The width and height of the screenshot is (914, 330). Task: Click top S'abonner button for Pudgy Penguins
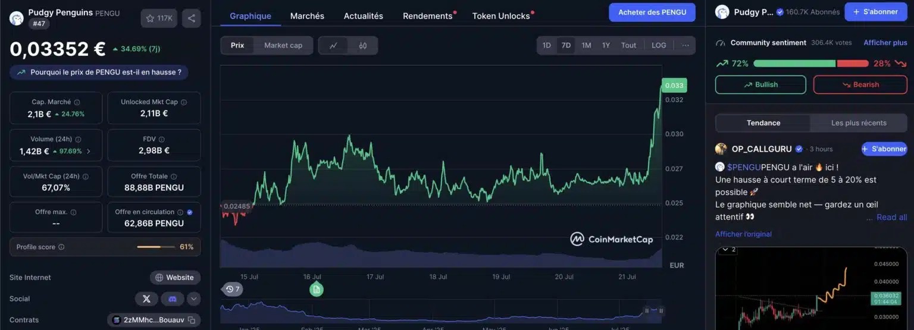(x=876, y=12)
